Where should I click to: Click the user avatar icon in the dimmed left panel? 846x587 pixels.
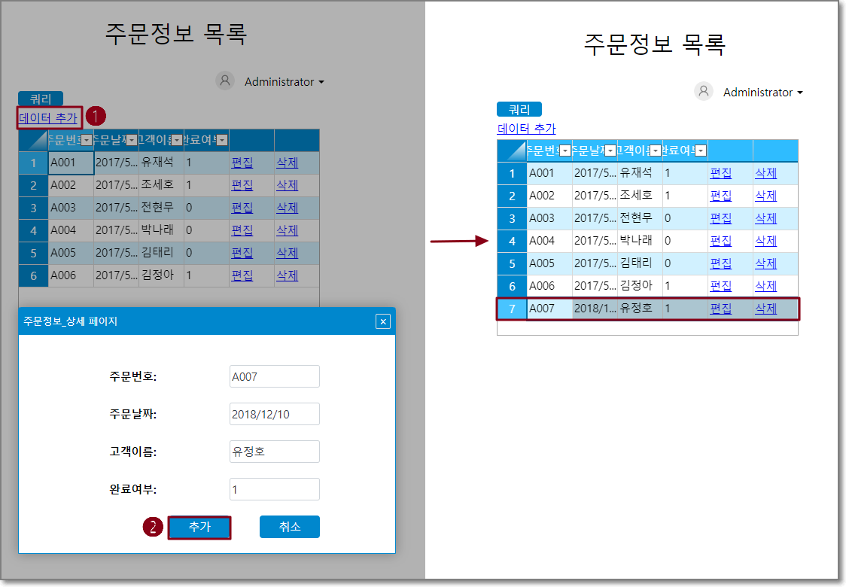tap(225, 81)
